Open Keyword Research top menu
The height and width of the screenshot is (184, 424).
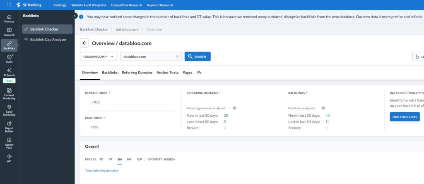[x=160, y=5]
